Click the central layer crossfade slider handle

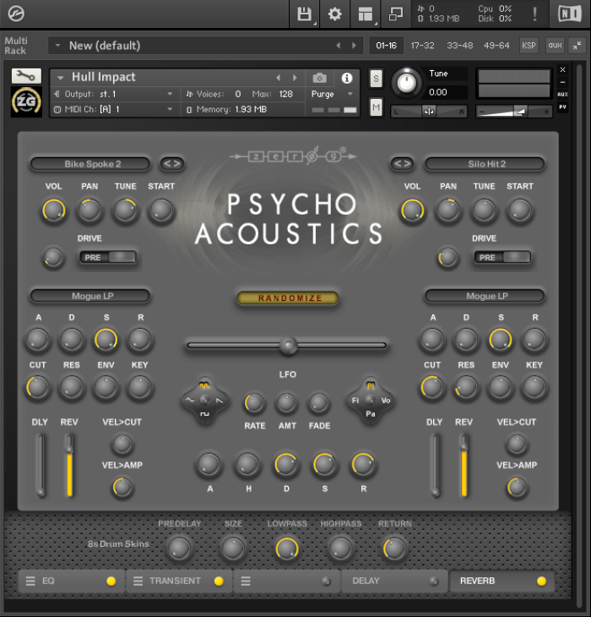288,345
